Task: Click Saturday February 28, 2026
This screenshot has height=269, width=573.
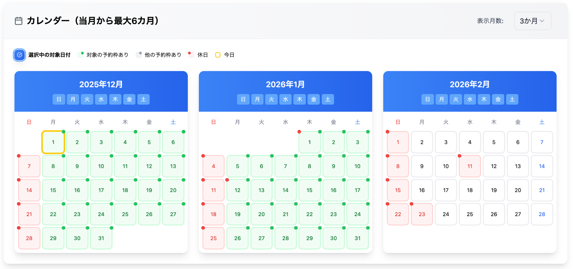Action: (x=542, y=214)
